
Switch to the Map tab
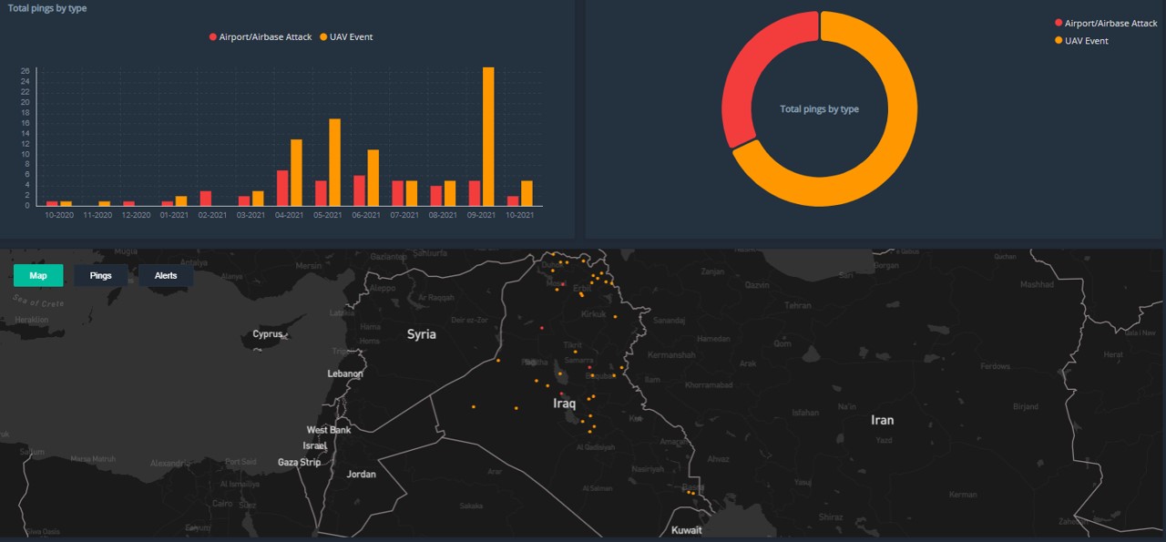38,275
